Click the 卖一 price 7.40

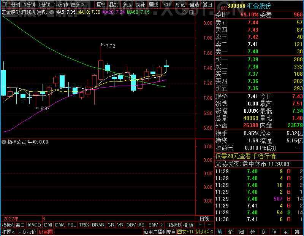pyautogui.click(x=253, y=51)
